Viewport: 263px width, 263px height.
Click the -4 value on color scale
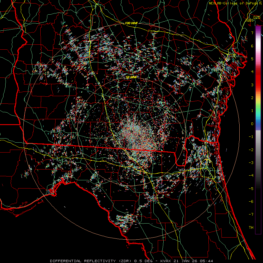[251, 176]
